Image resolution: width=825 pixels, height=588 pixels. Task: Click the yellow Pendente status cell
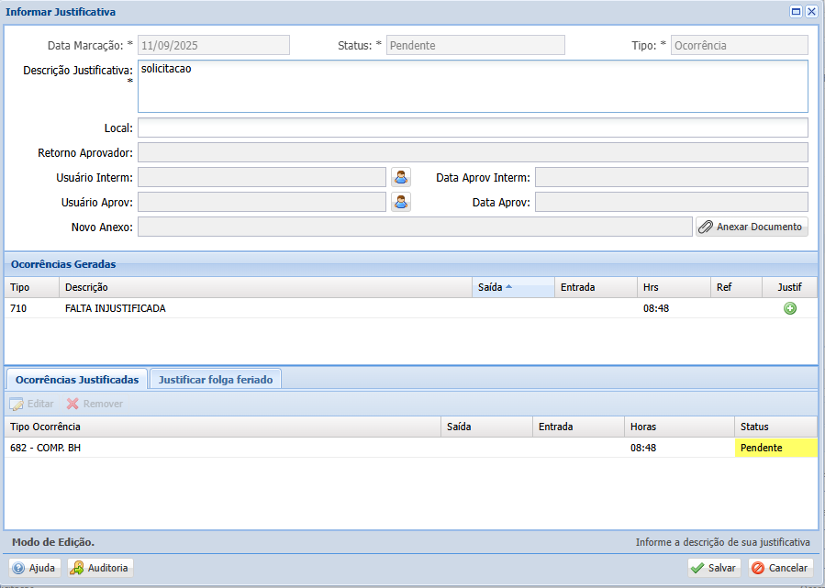pos(776,448)
